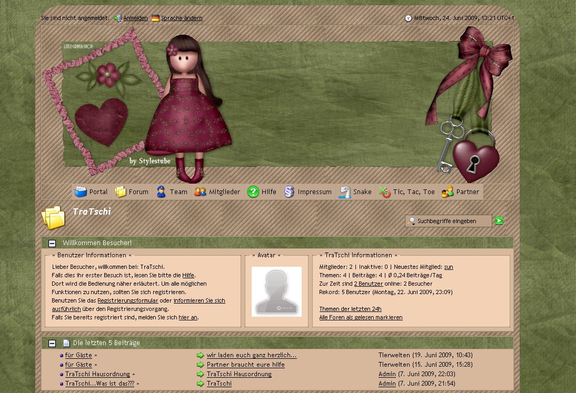Click in the Suchbegriffe eingeben search field
The image size is (576, 393).
tap(453, 221)
